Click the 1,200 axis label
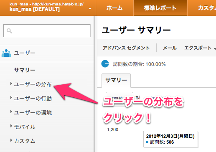The image size is (216, 152). pyautogui.click(x=113, y=129)
